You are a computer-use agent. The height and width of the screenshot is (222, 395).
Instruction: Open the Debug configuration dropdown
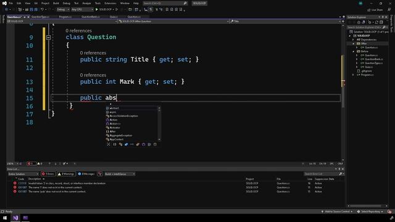63,10
